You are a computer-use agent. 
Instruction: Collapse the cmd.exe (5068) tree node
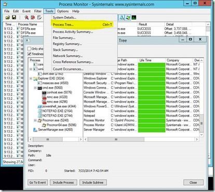point(35,88)
